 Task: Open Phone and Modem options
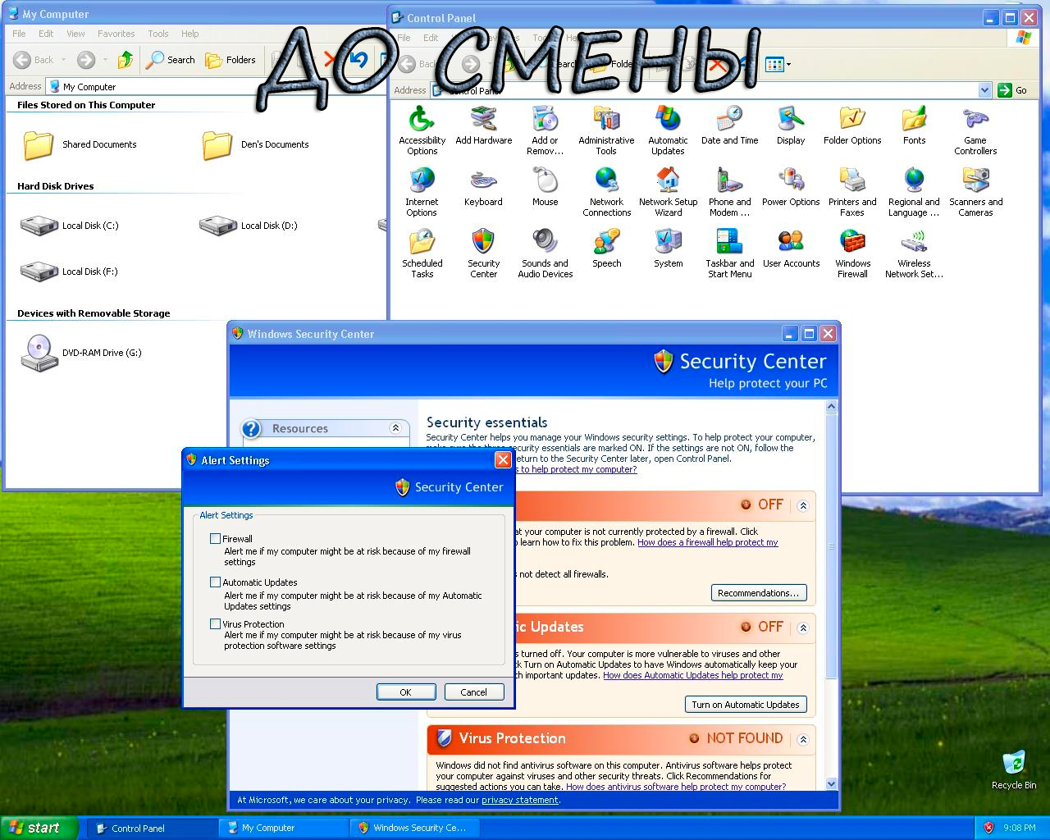coord(729,192)
